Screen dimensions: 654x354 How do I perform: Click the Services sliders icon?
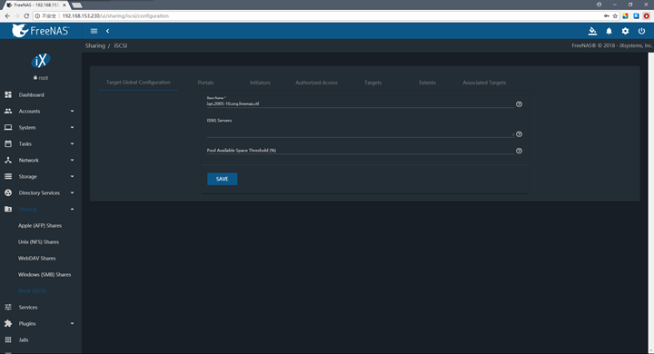[x=8, y=307]
